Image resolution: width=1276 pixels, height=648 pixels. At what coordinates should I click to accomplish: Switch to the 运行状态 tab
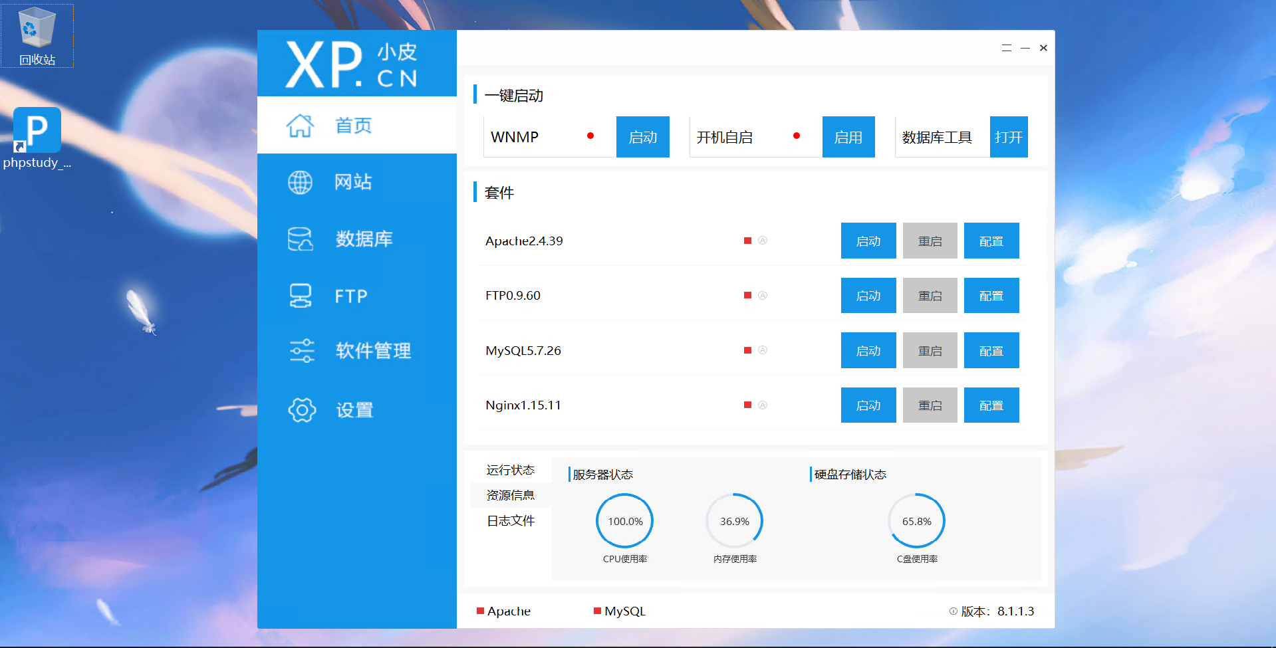tap(511, 470)
